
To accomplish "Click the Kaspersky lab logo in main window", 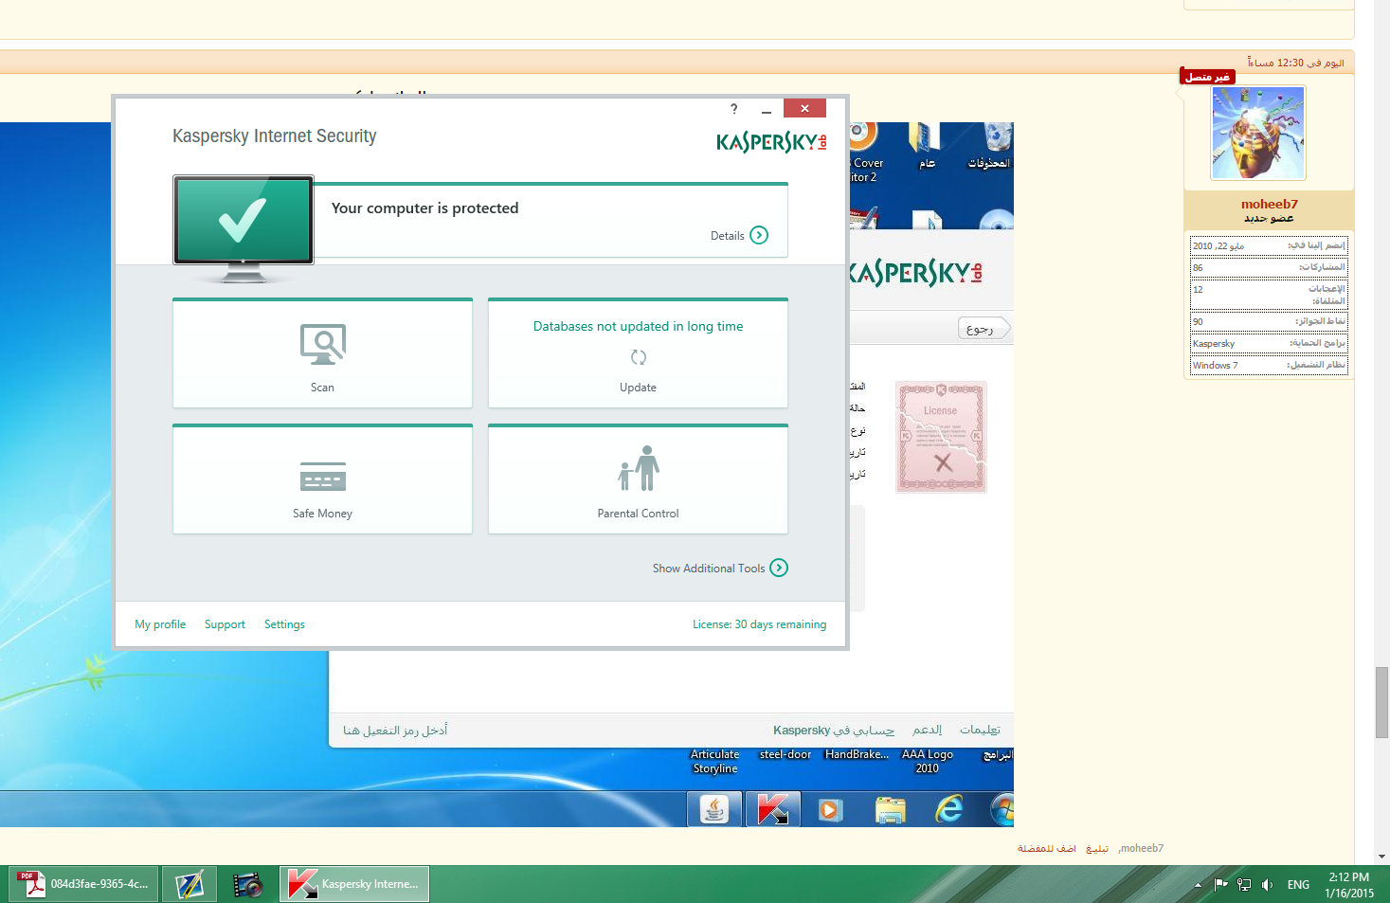I will tap(771, 142).
